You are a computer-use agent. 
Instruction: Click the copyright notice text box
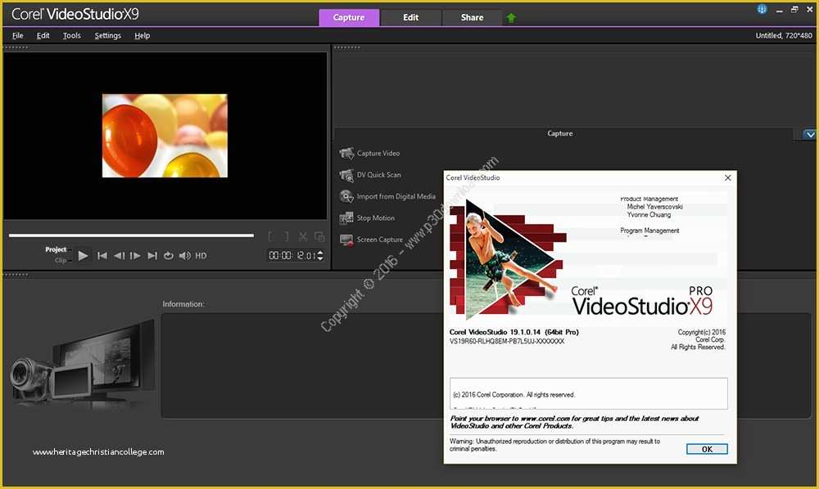[588, 393]
